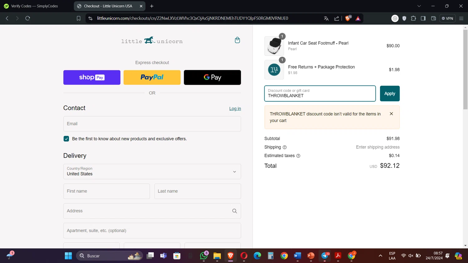Show shipping info help icon

click(x=285, y=147)
